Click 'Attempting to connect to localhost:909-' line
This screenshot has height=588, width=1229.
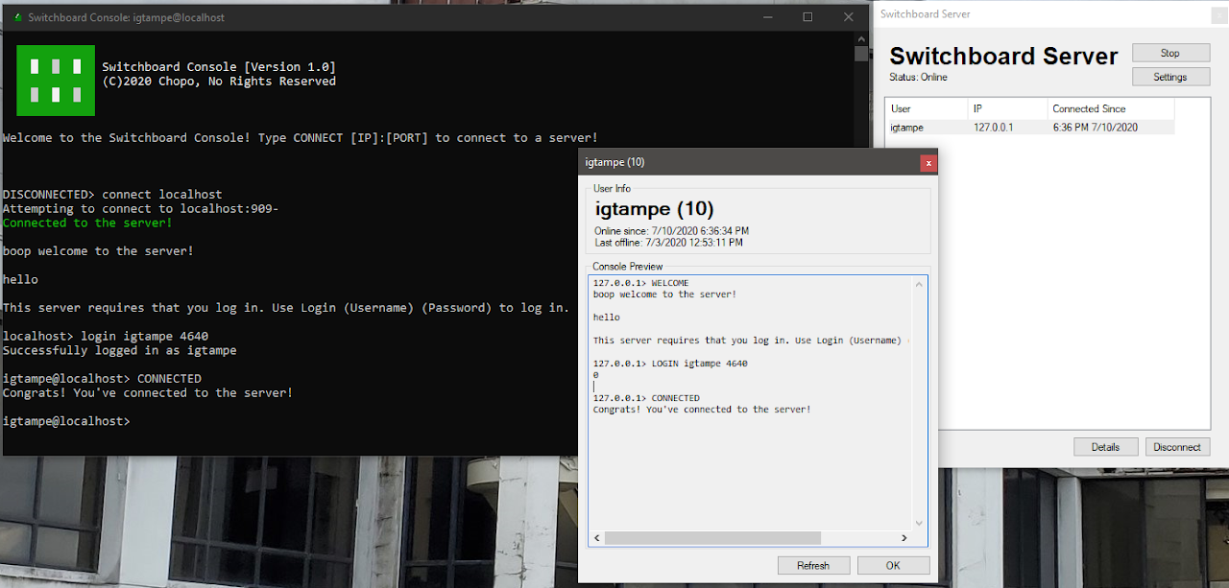(x=140, y=208)
